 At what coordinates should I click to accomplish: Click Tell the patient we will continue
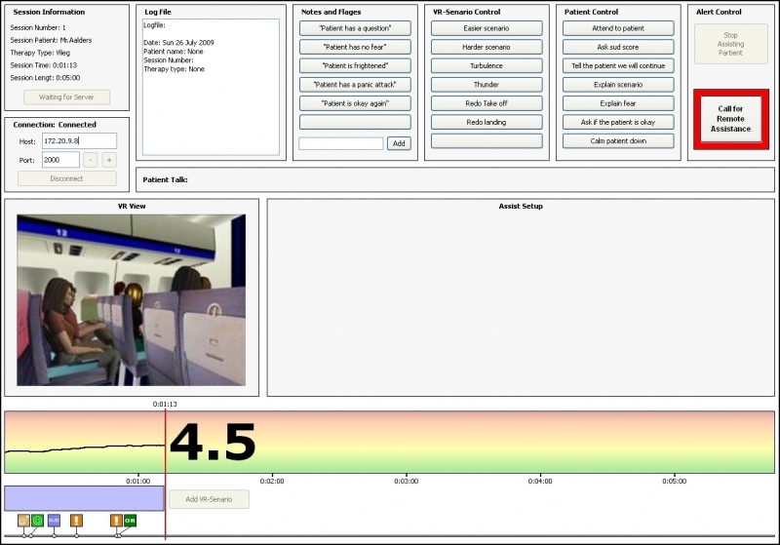[618, 65]
